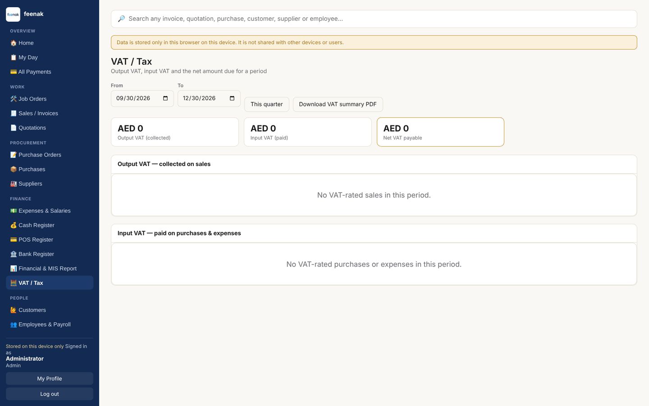Click the Employees & Payroll people icon

pyautogui.click(x=14, y=324)
